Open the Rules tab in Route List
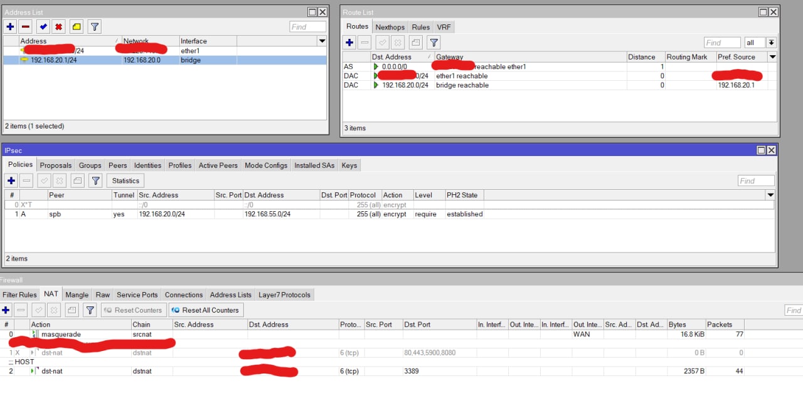 pyautogui.click(x=420, y=27)
